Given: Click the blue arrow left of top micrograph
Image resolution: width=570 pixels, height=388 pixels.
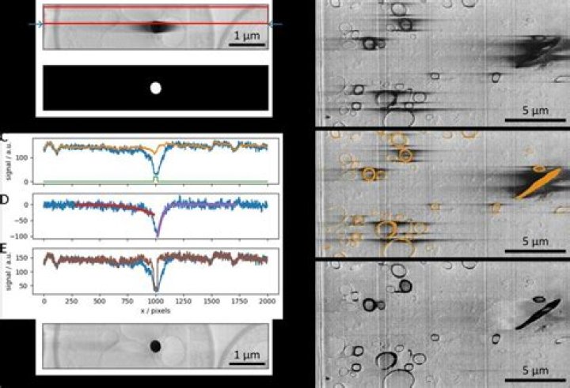Looking at the screenshot, I should [x=36, y=24].
